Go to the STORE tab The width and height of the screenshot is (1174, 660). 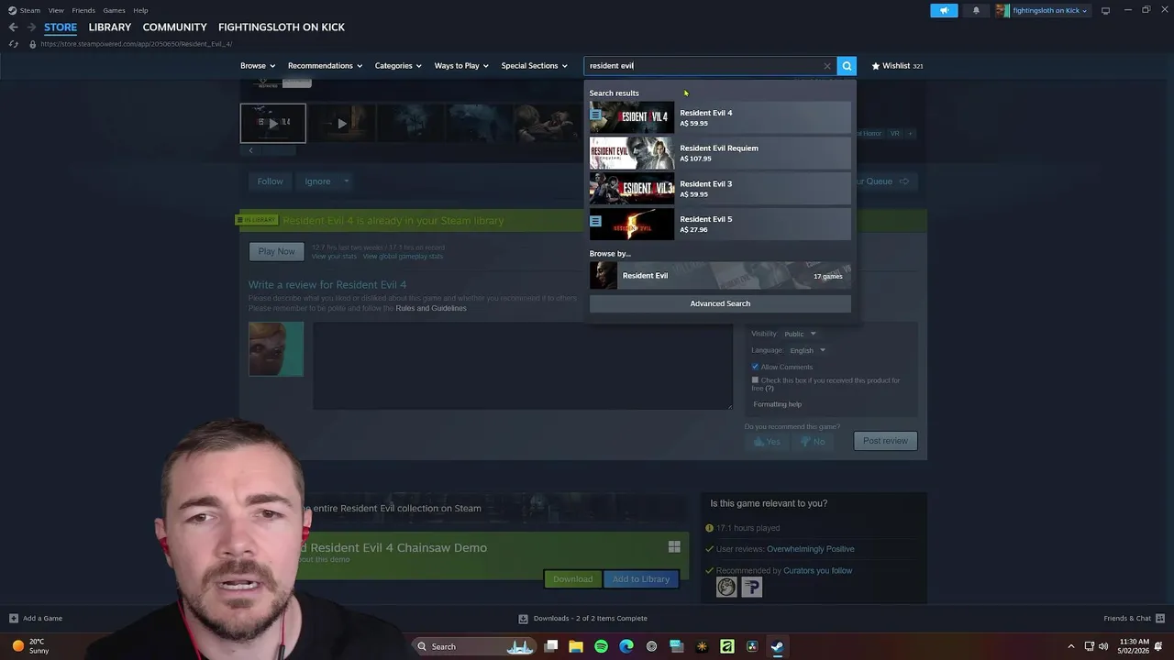(61, 27)
